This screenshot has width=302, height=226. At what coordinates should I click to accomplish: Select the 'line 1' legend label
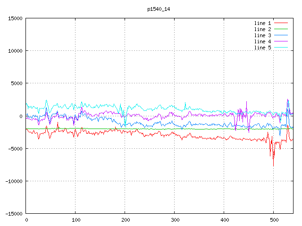262,23
